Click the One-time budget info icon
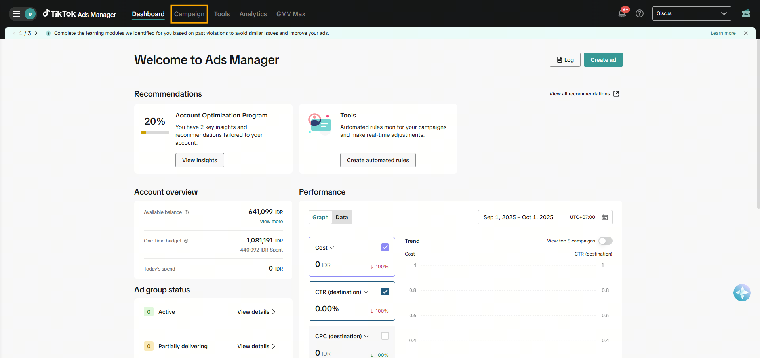This screenshot has height=358, width=760. [x=186, y=241]
